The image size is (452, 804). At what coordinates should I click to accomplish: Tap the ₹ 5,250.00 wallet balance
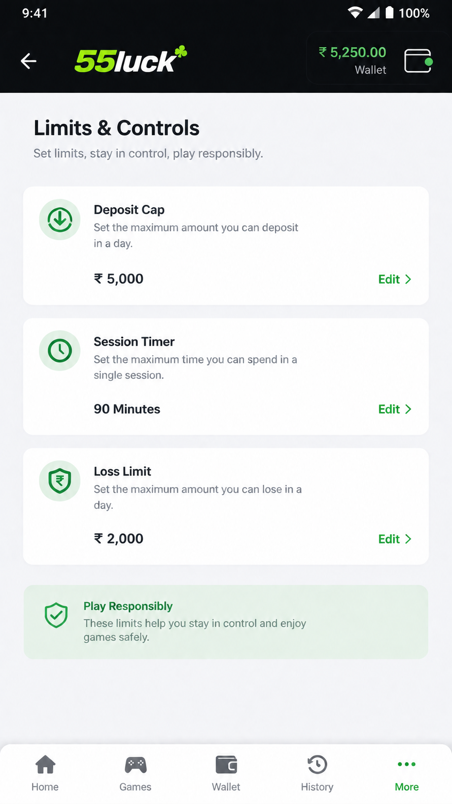(x=353, y=52)
